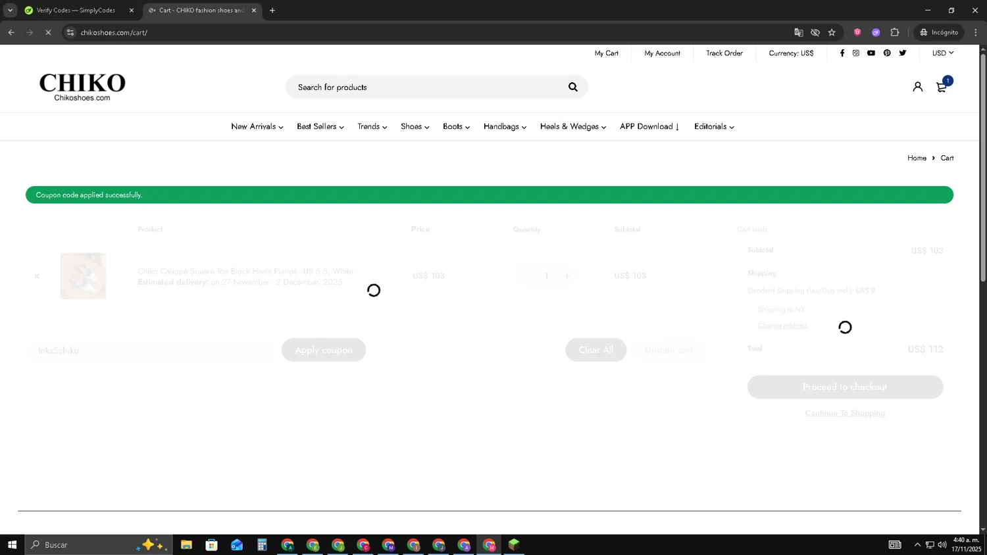Switch to Cart - CHIKO tab
Image resolution: width=987 pixels, height=555 pixels.
pos(201,11)
